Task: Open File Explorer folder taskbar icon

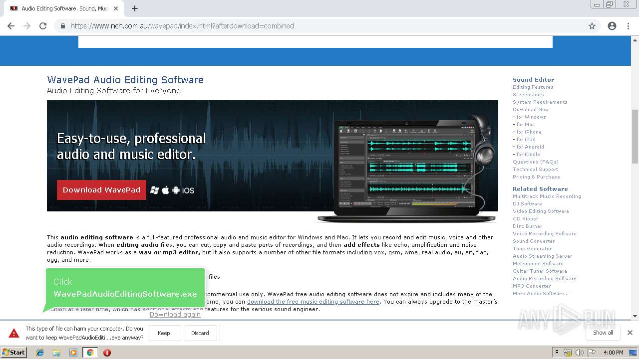Action: (x=56, y=353)
